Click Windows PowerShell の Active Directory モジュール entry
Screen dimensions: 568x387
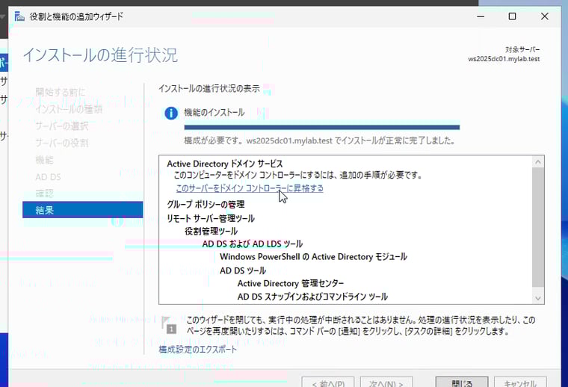314,257
